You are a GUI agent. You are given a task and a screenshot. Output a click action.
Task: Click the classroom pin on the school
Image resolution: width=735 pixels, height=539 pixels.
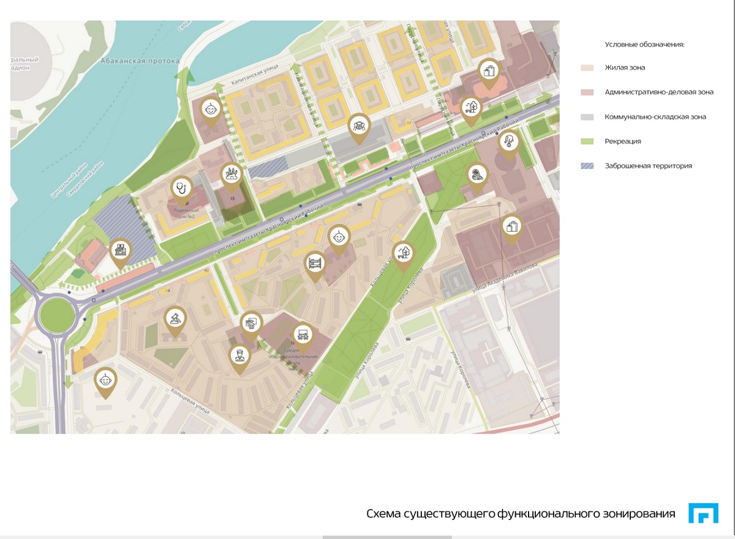tap(301, 334)
